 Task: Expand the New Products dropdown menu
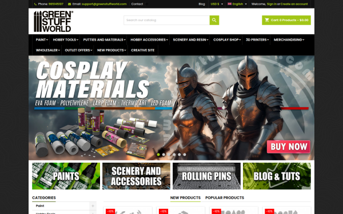[x=111, y=50]
